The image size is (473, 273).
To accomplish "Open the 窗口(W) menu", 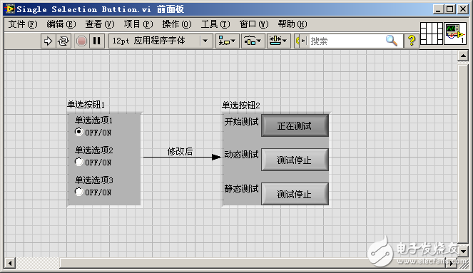I will pos(254,24).
